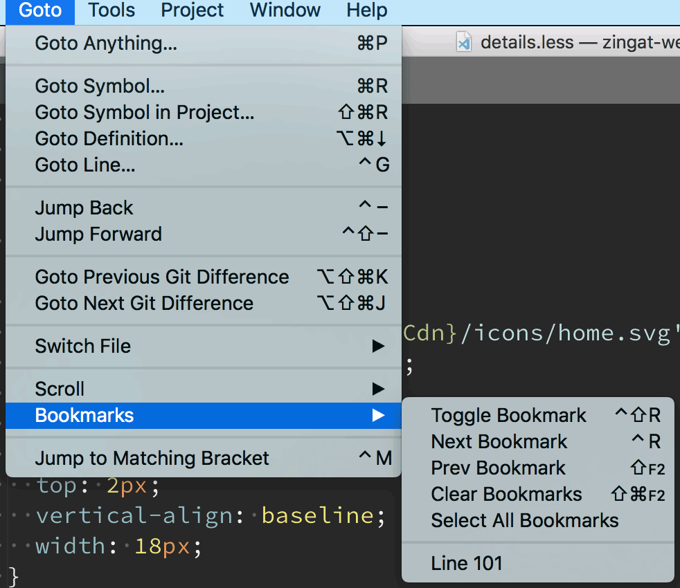Toggle Bookmark on current line
This screenshot has width=680, height=588.
tap(508, 415)
